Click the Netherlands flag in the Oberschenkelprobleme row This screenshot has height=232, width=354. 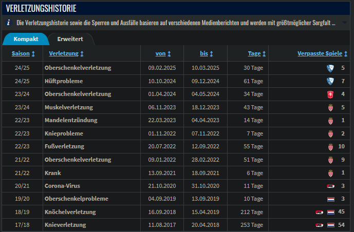point(331,199)
